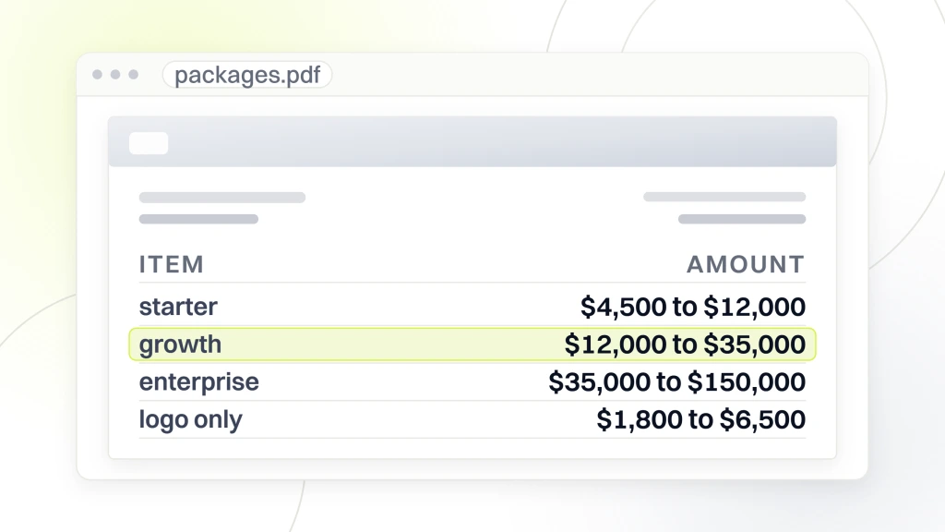Click the ITEM column header
The width and height of the screenshot is (945, 532).
[172, 264]
